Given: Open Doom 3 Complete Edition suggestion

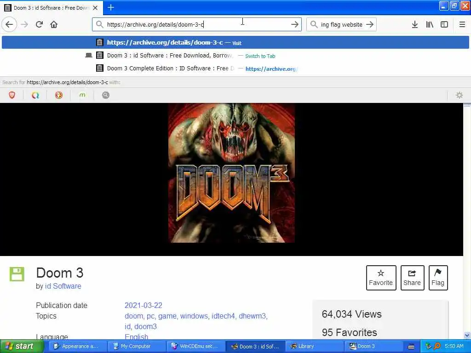Looking at the screenshot, I should click(235, 68).
